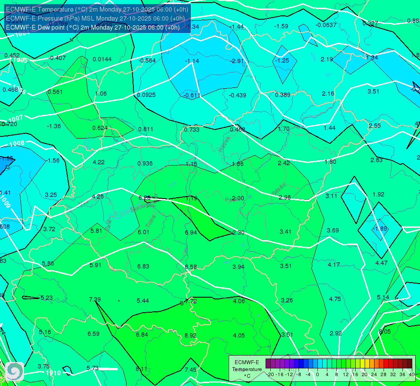Click the 4.22 temperature value

99,162
